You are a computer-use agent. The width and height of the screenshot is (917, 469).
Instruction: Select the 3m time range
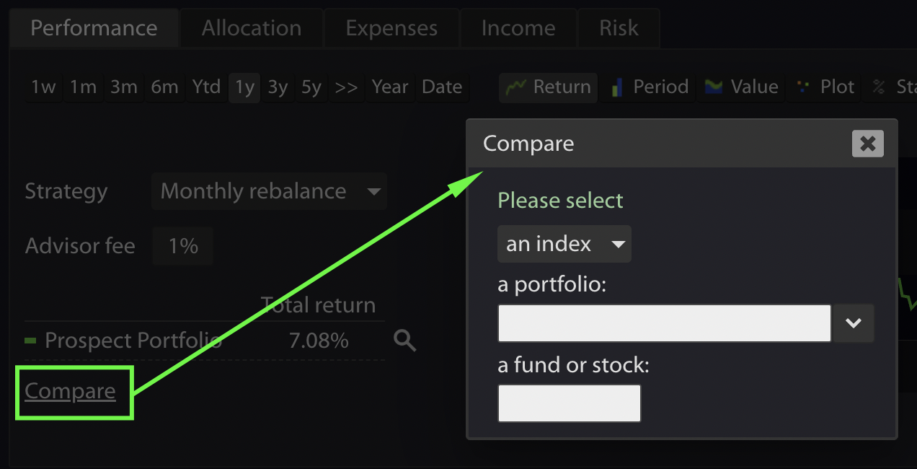123,87
